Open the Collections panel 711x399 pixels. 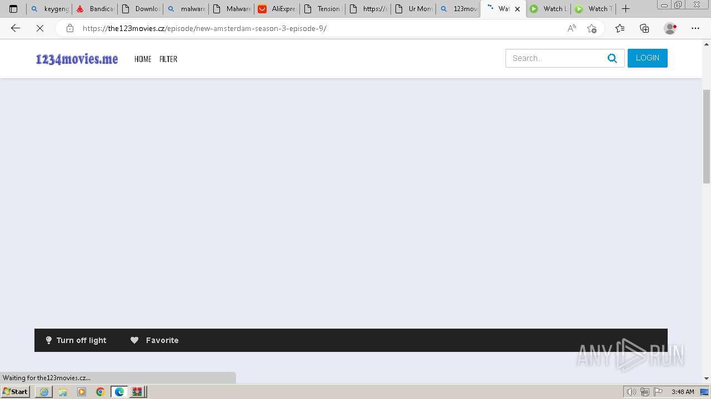point(644,28)
